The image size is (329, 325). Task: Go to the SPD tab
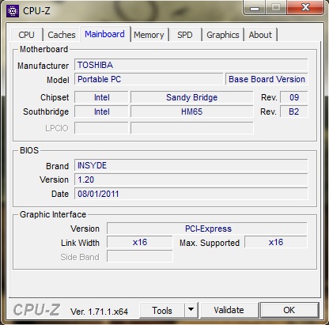(x=185, y=35)
